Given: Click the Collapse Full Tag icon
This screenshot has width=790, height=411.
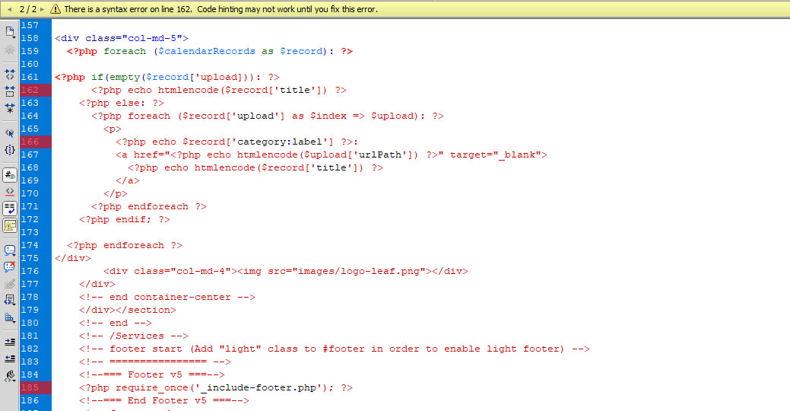Looking at the screenshot, I should click(10, 75).
